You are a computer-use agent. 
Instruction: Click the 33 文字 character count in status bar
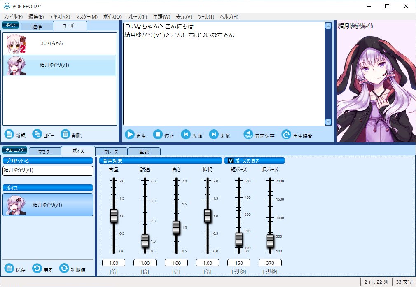404,282
